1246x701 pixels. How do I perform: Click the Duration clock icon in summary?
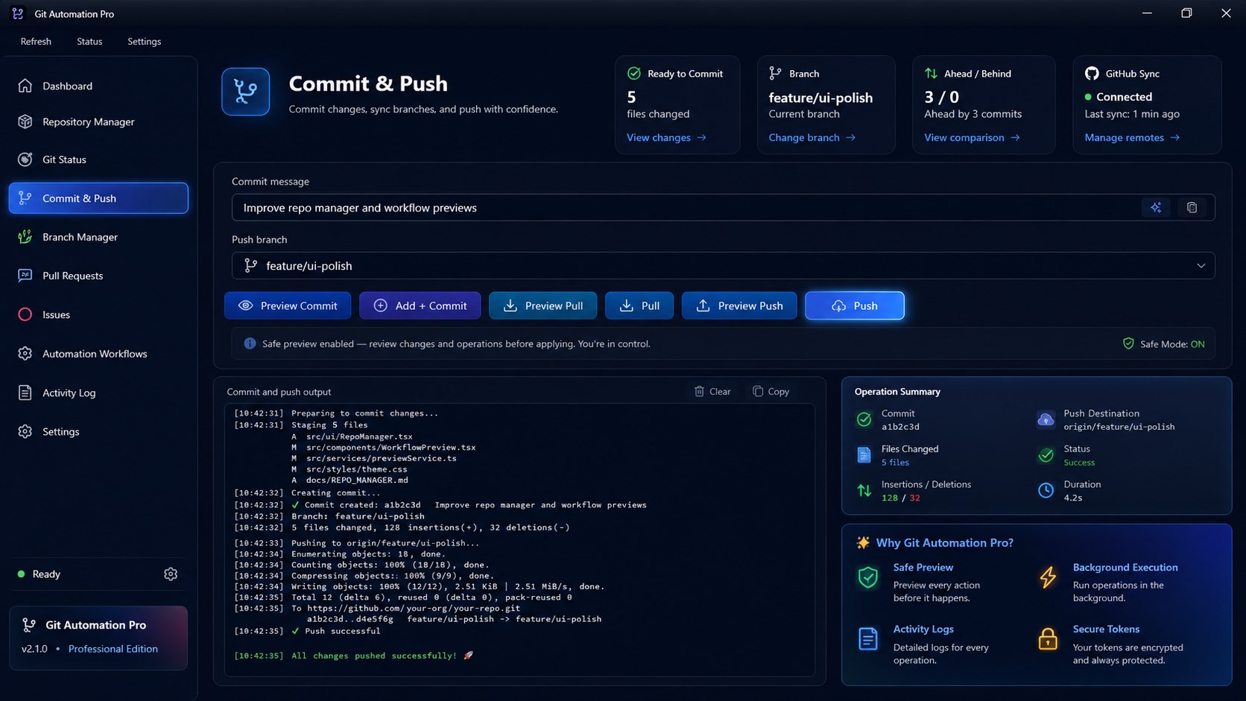click(1046, 490)
